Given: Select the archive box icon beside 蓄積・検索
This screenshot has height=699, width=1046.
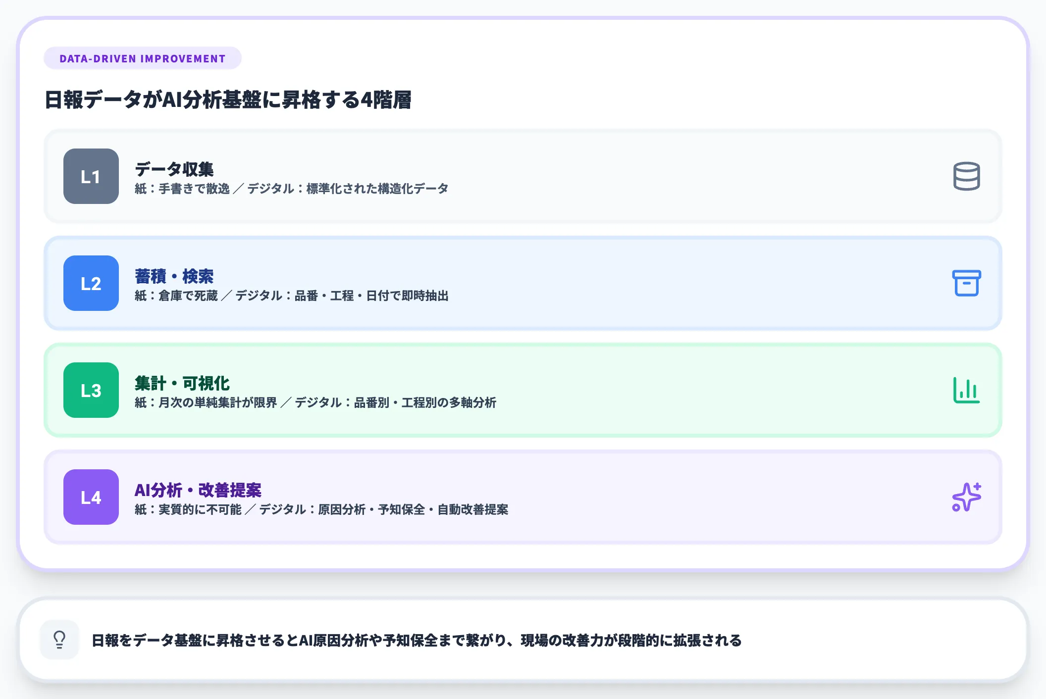Looking at the screenshot, I should [x=965, y=284].
